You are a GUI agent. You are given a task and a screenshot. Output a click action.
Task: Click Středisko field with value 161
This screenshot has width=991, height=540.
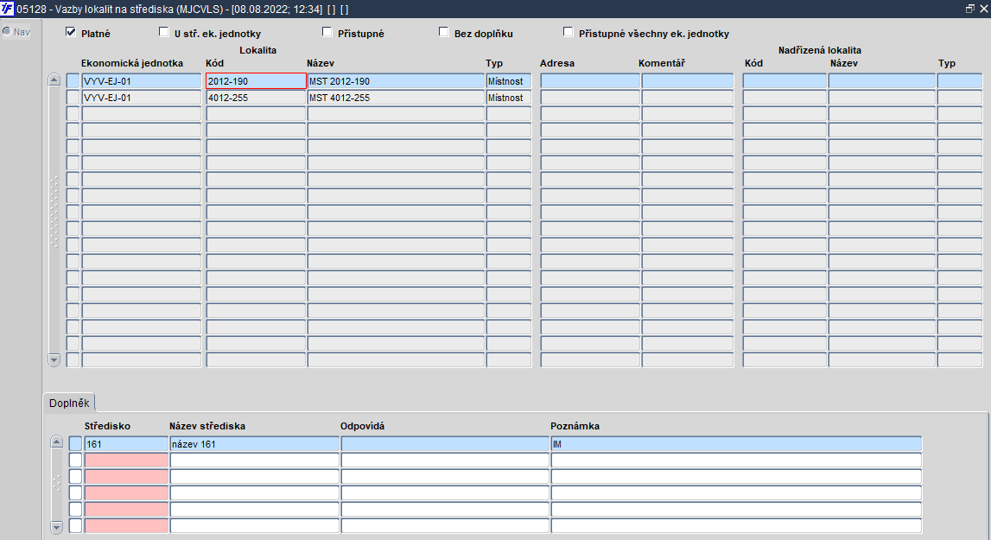(126, 444)
